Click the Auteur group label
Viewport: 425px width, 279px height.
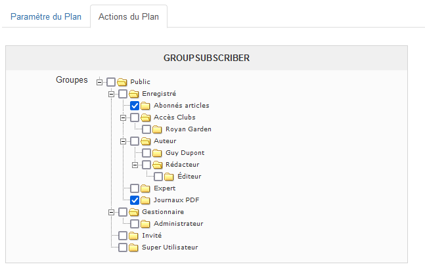pos(165,141)
